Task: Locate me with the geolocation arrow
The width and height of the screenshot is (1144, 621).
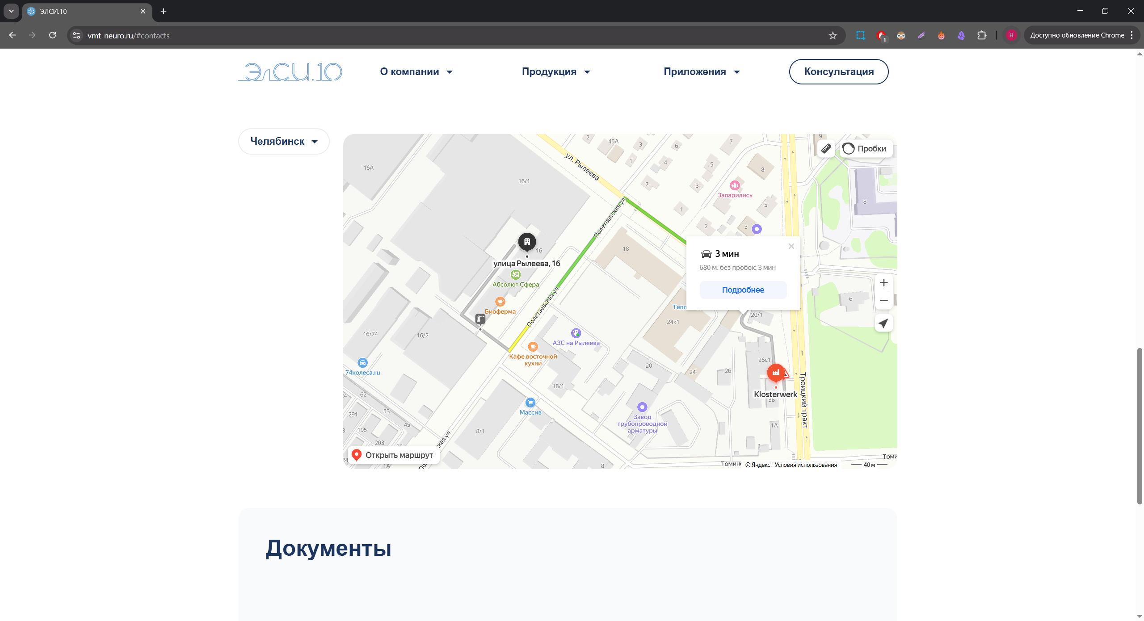Action: click(883, 323)
